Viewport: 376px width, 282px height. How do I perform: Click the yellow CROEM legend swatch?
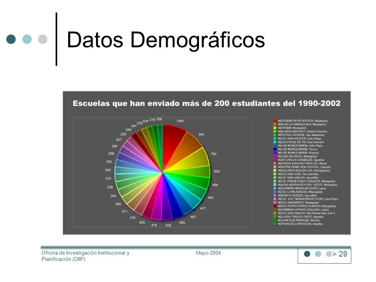pos(275,128)
